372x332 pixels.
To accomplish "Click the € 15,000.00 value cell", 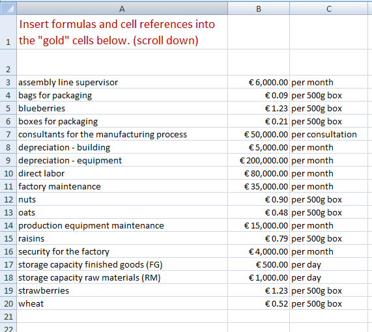I will [259, 225].
